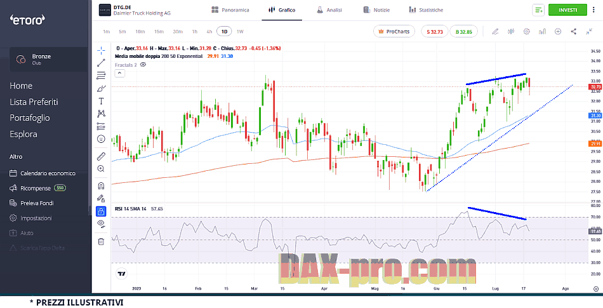Viewport: 603px width, 308px height.
Task: Click the add compare plus icon
Action: [558, 32]
